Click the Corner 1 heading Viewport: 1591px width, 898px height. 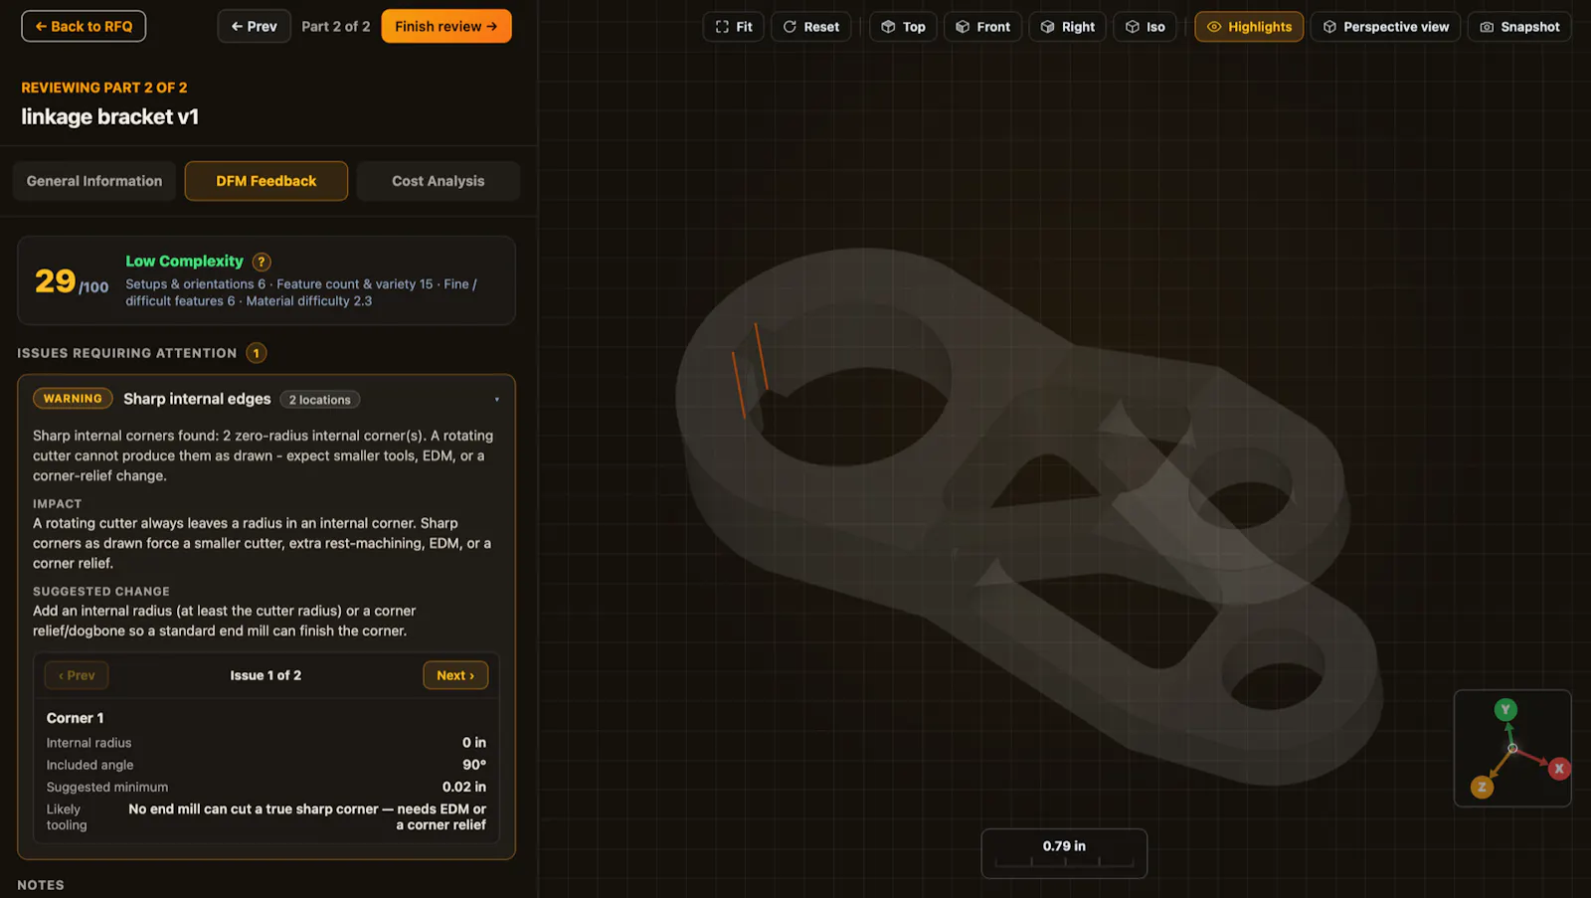[75, 718]
